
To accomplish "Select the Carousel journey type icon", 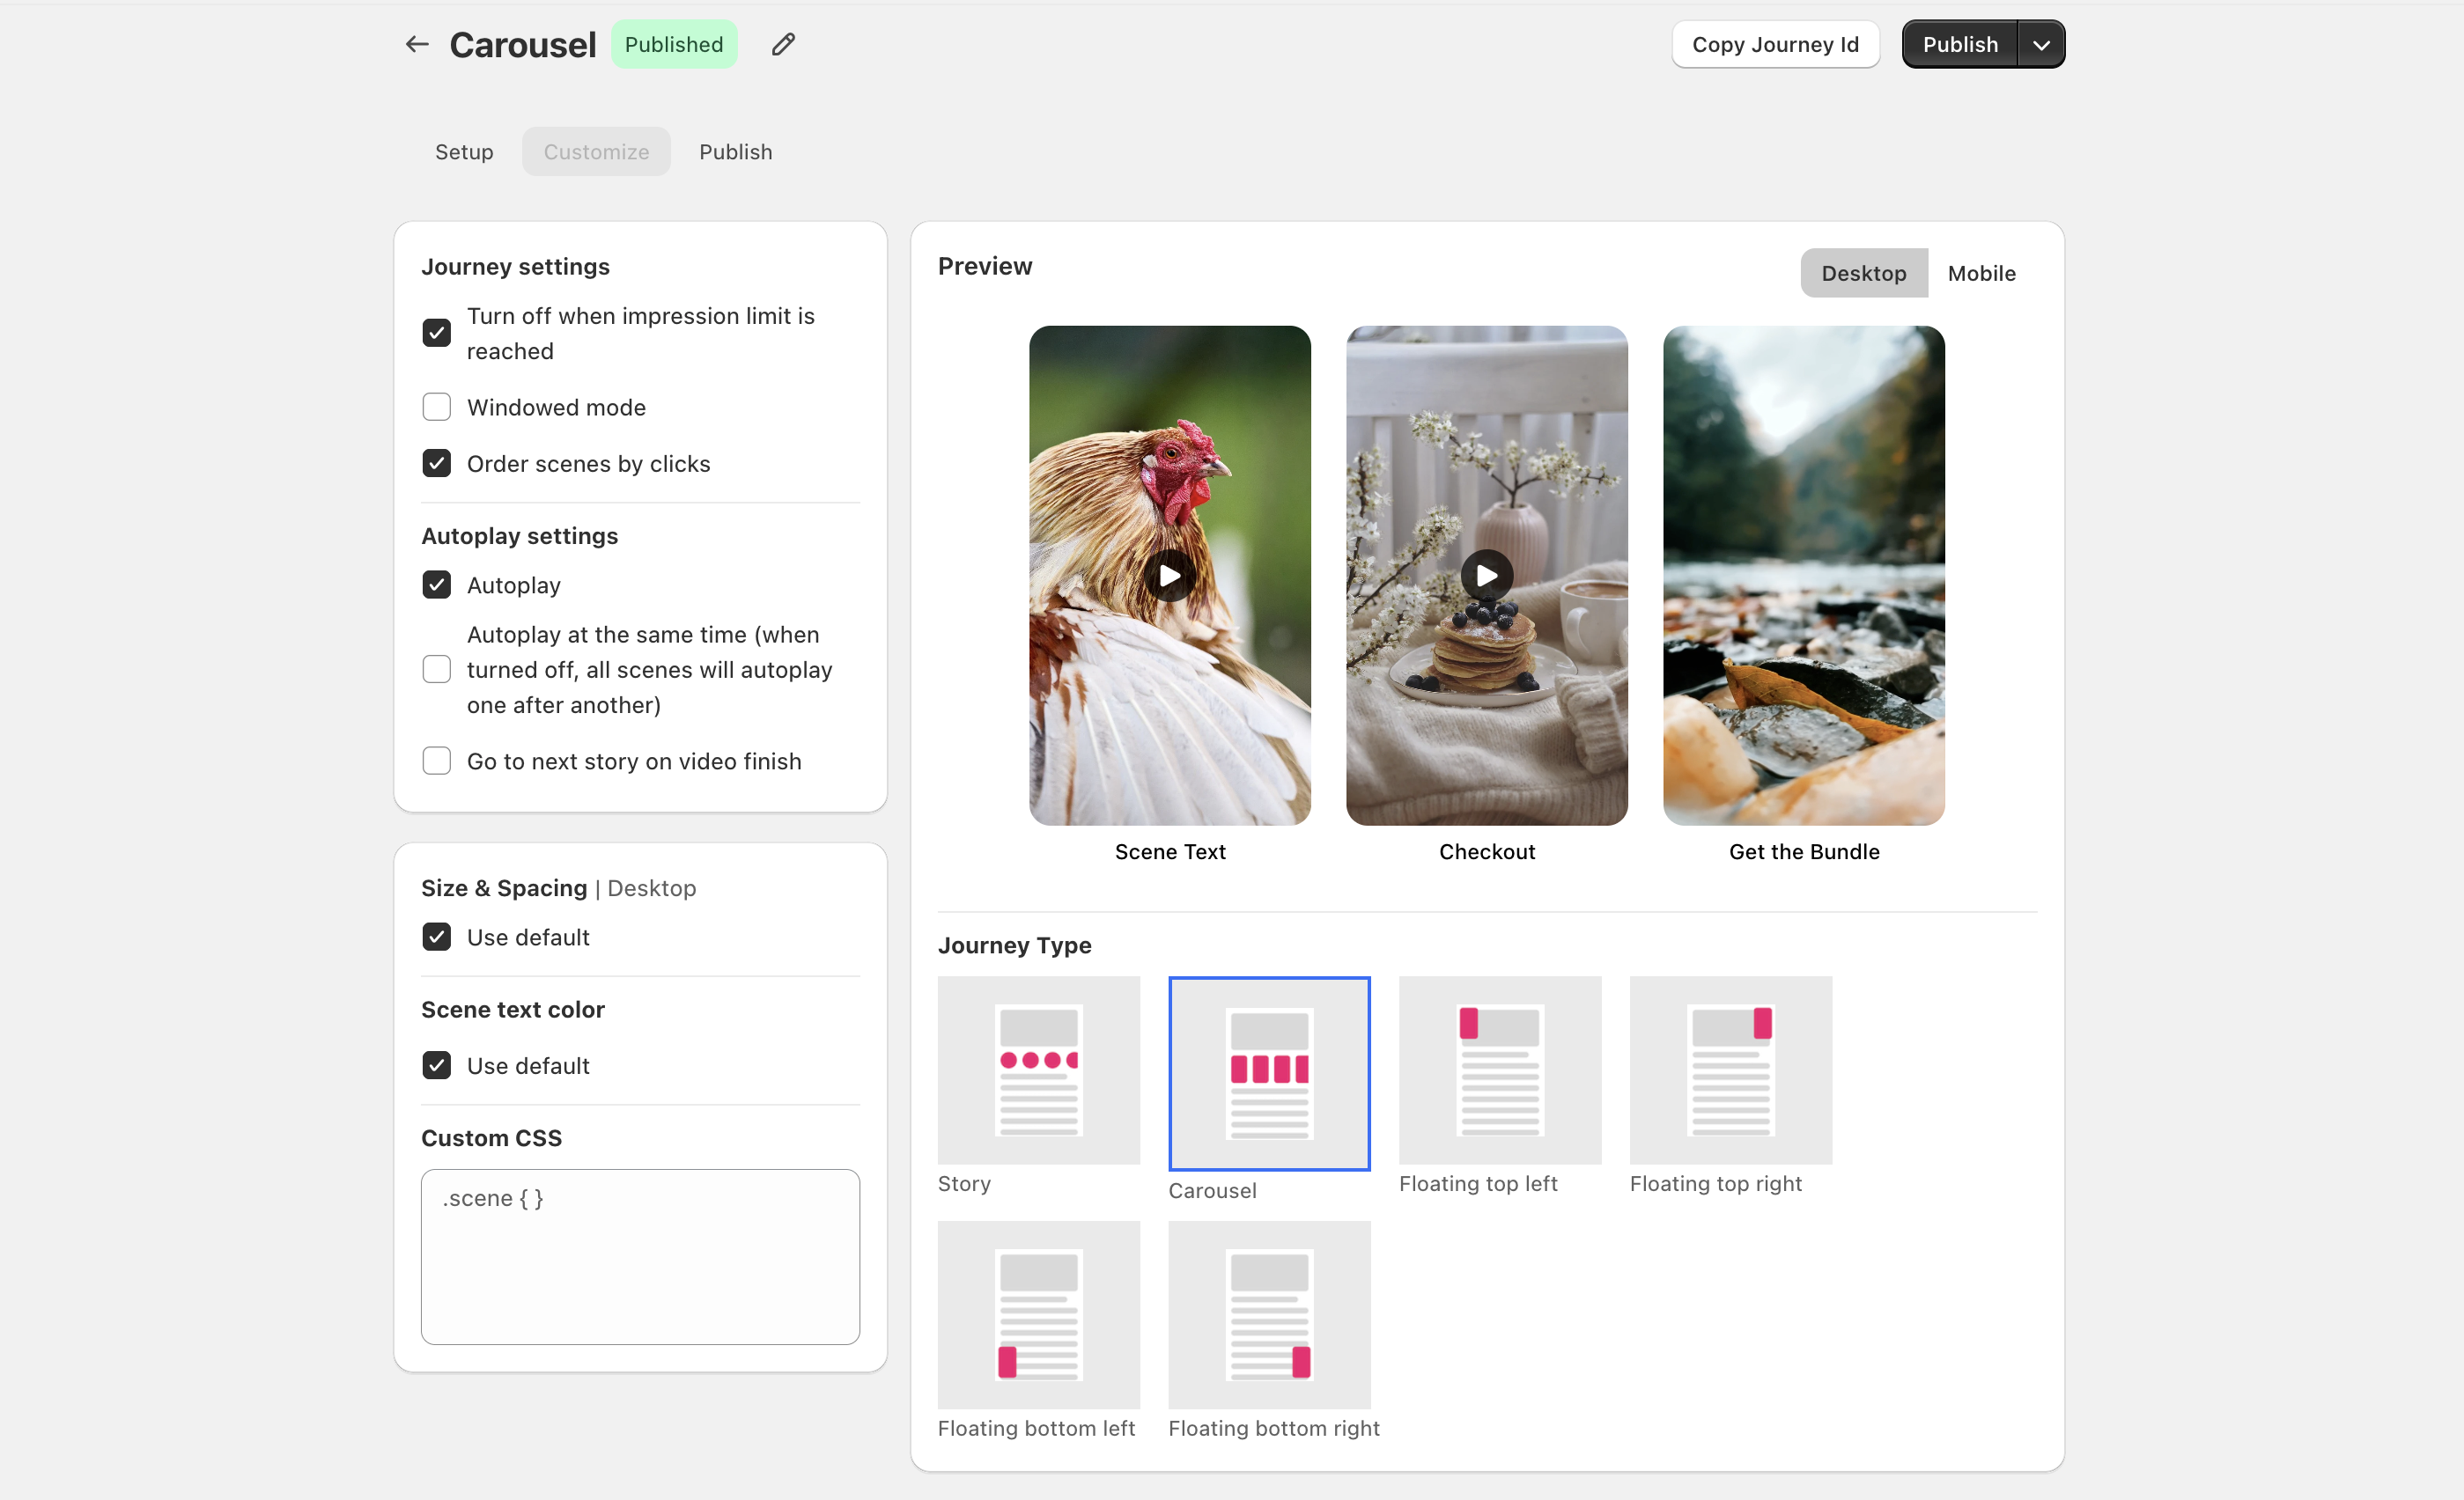I will pos(1269,1072).
